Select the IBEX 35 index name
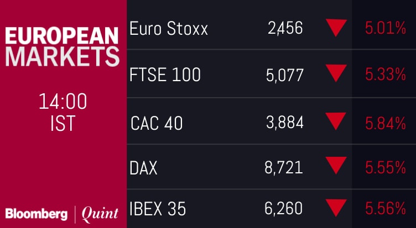This screenshot has height=228, width=416. (158, 209)
